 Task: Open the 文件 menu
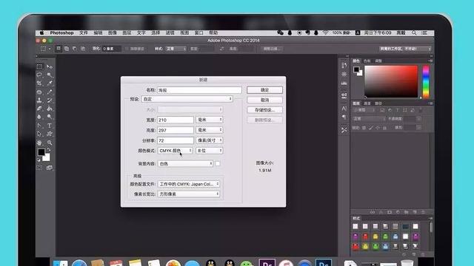84,33
